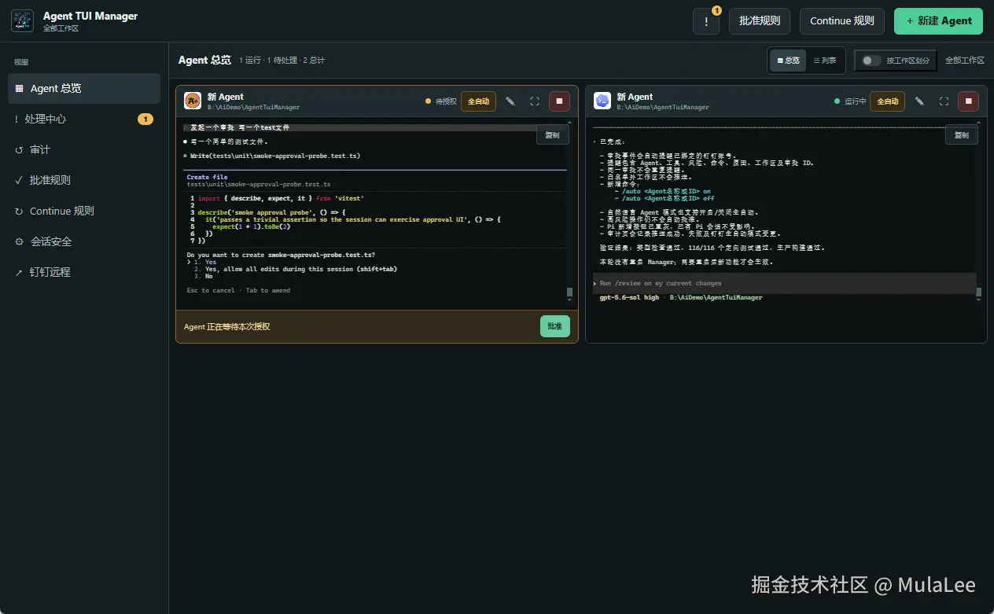Expand the 待授权 agent card to fullscreen
Screen dimensions: 994x614
click(535, 101)
